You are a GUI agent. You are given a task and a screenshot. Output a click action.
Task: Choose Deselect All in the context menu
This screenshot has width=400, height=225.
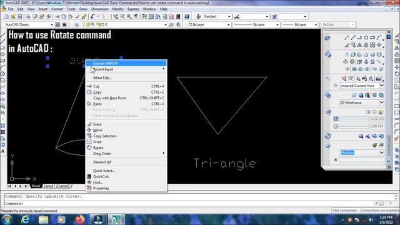coord(126,162)
